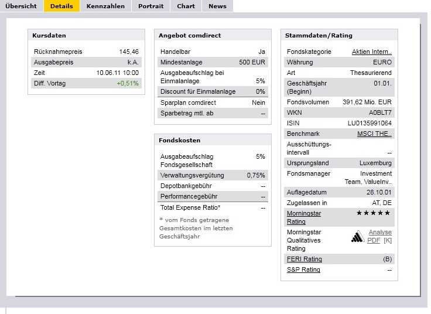Click the Morningstar qualitative rating logo icon
Screen dimensions: 431x314
(x=358, y=237)
